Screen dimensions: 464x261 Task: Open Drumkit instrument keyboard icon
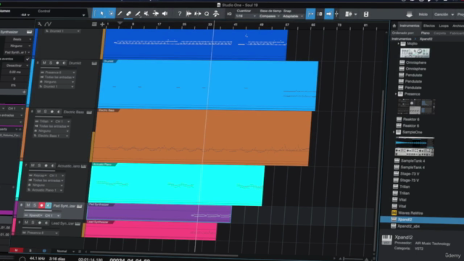point(94,63)
